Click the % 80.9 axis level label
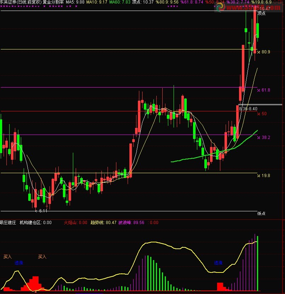 tap(264, 52)
